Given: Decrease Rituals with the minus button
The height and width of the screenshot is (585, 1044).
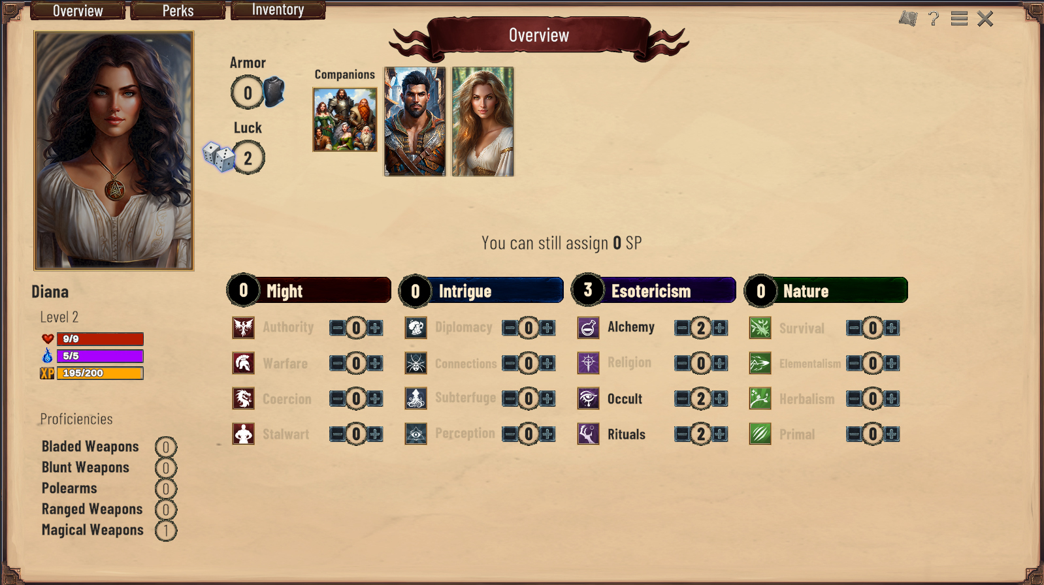Looking at the screenshot, I should tap(682, 434).
